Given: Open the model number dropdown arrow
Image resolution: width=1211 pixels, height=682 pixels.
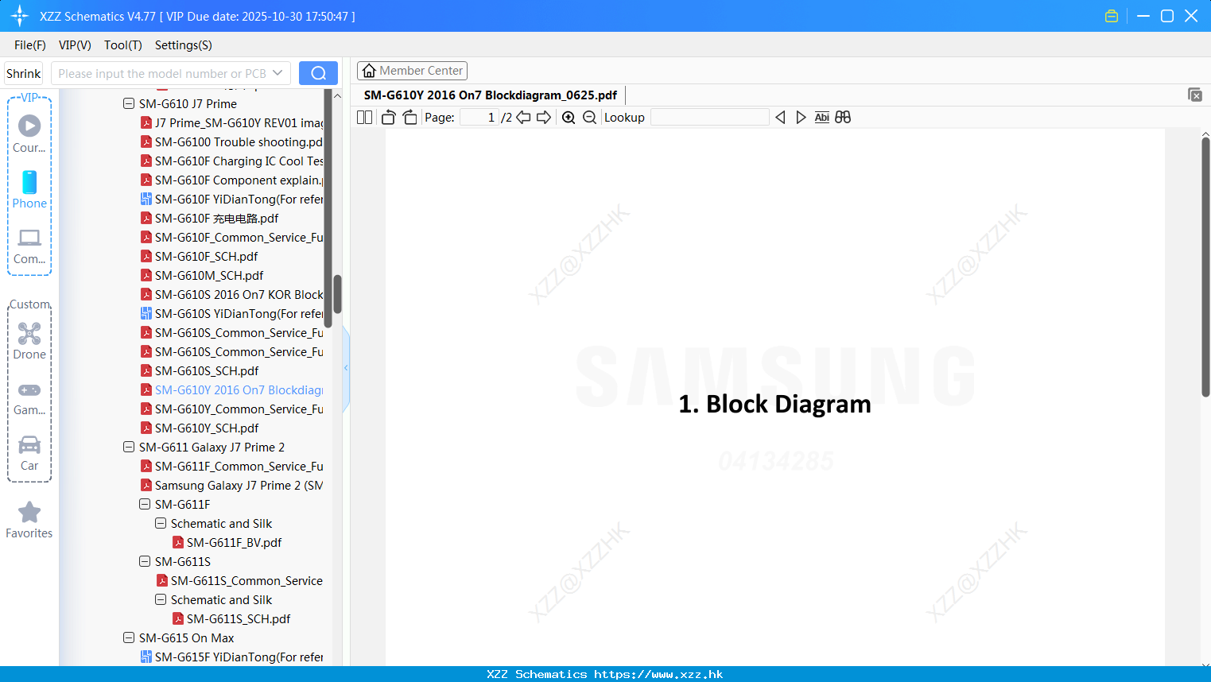Looking at the screenshot, I should coord(278,73).
